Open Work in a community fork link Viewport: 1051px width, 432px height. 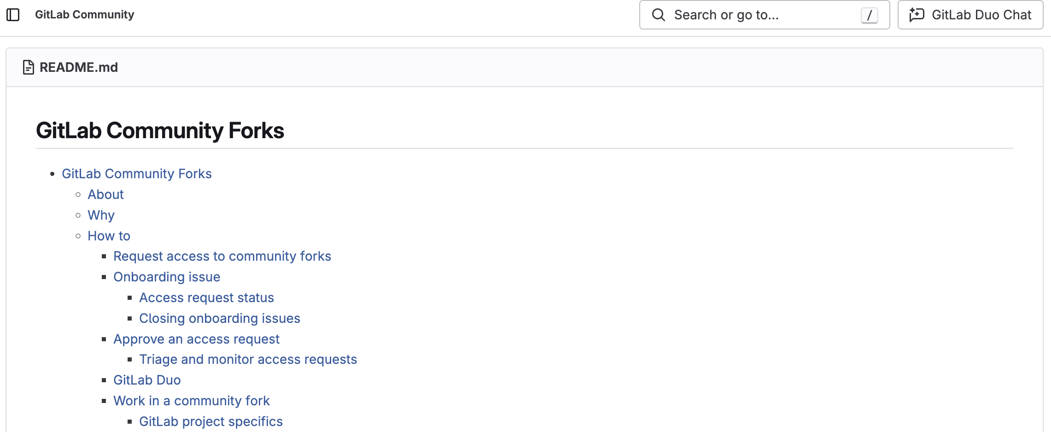pyautogui.click(x=192, y=401)
